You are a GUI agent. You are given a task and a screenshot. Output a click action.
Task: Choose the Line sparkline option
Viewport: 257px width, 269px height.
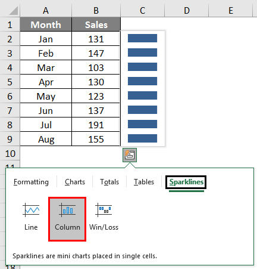pyautogui.click(x=31, y=218)
